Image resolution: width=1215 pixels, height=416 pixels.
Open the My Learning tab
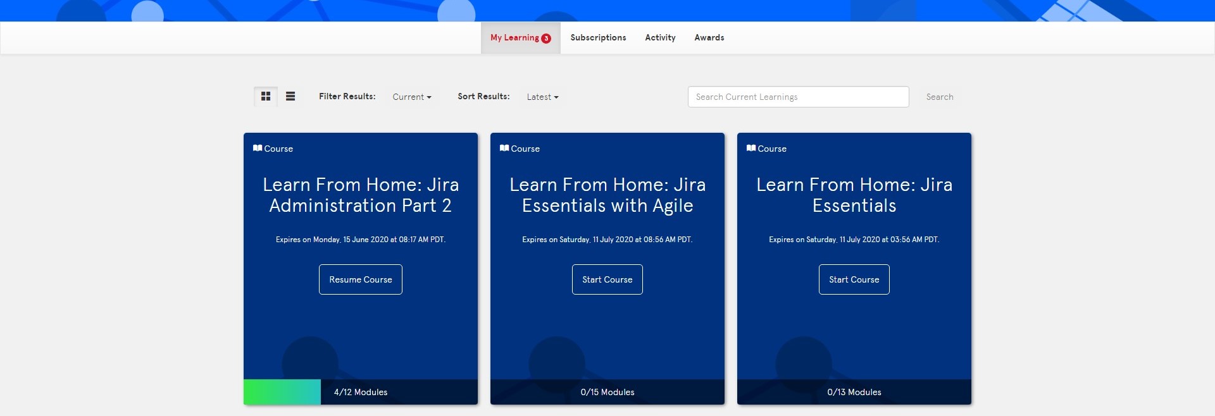pos(521,38)
